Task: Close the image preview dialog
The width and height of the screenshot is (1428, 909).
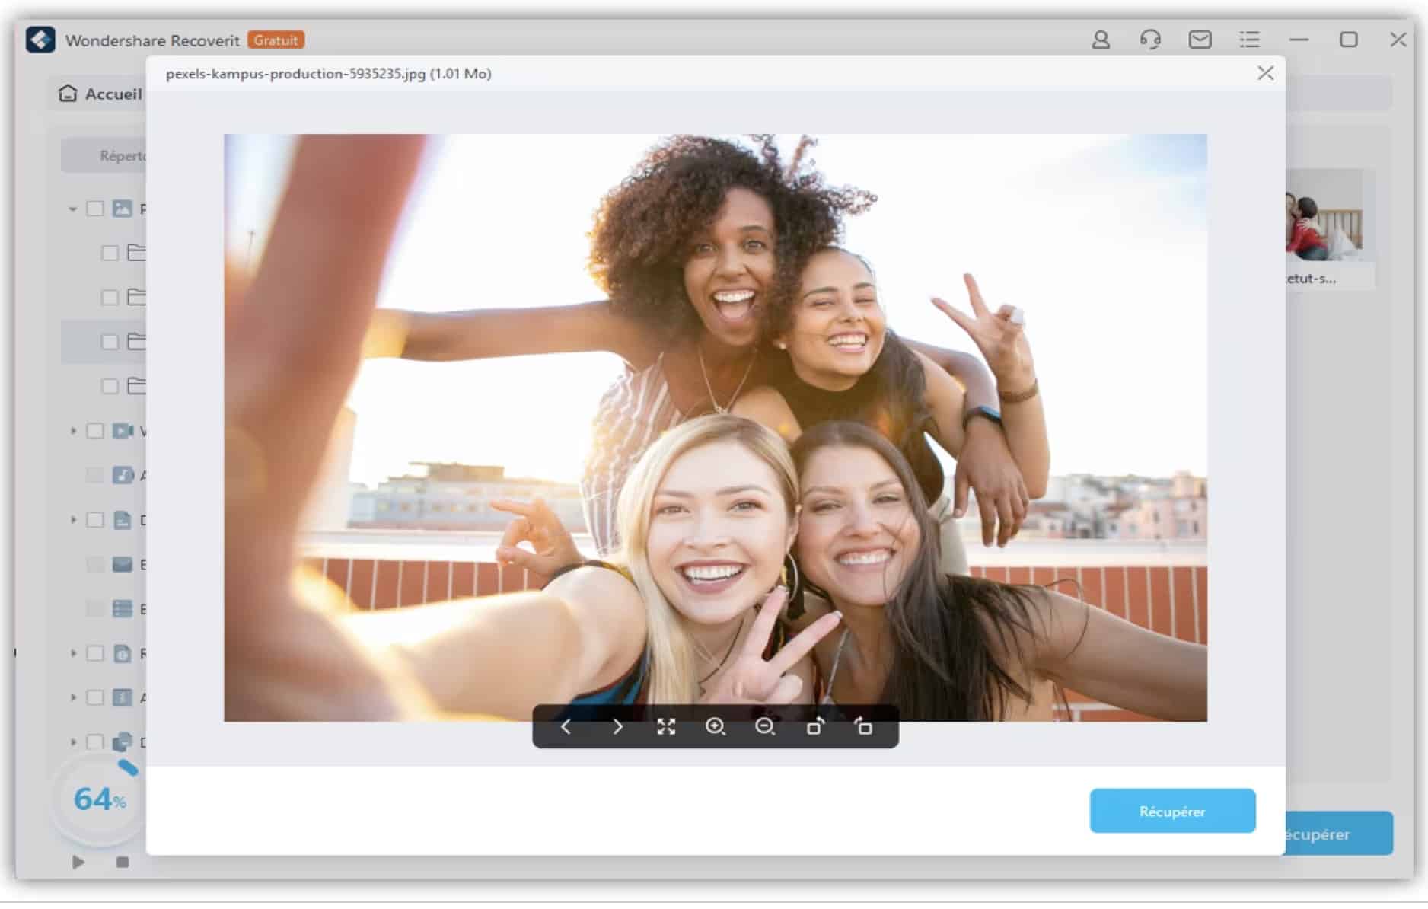Action: click(1265, 73)
